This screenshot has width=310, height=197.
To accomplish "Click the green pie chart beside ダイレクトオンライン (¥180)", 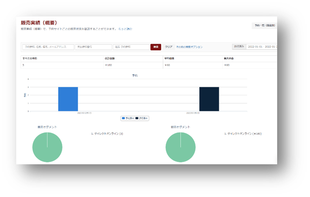I will click(x=180, y=147).
